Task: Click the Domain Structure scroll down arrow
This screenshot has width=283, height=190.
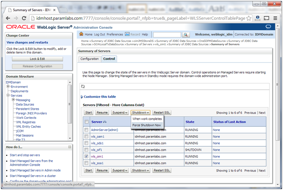Action: point(70,138)
